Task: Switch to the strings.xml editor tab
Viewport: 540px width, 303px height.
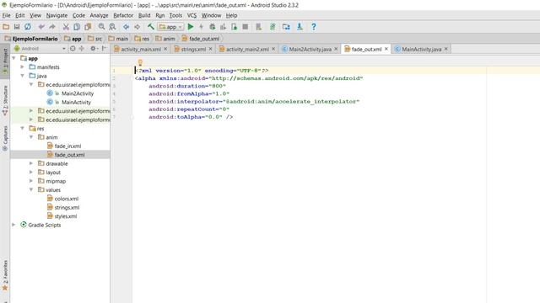Action: tap(193, 49)
